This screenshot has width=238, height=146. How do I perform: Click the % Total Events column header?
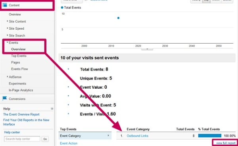209,129
